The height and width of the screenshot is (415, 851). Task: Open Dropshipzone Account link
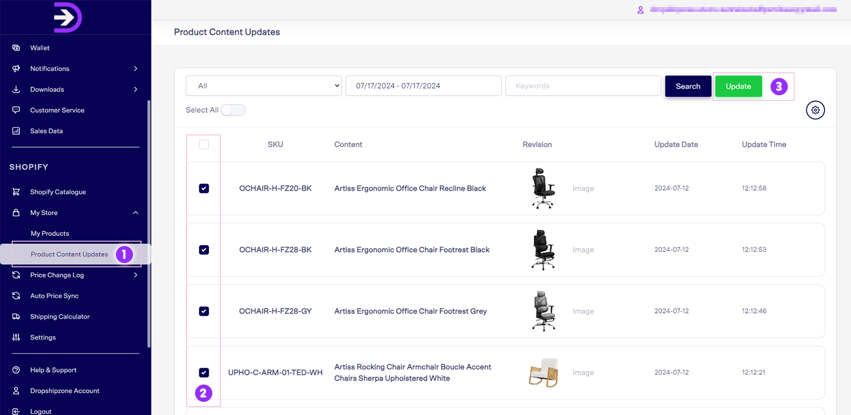click(x=65, y=391)
